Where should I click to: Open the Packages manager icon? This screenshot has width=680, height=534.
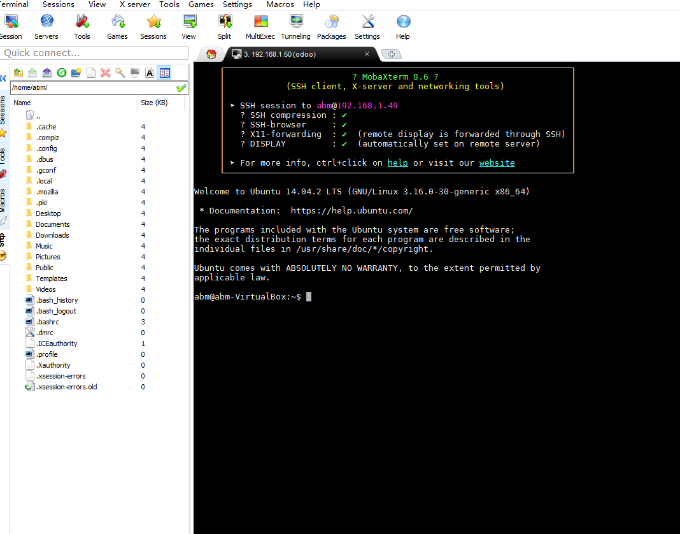[x=331, y=26]
